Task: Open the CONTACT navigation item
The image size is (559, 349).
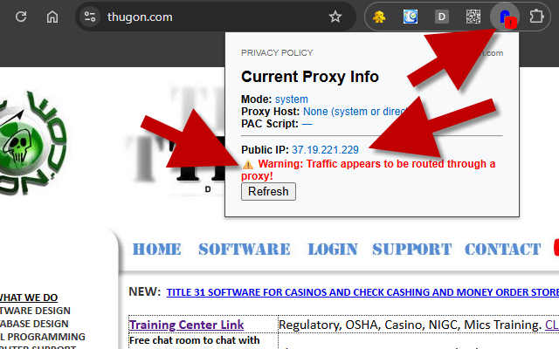Action: (503, 250)
